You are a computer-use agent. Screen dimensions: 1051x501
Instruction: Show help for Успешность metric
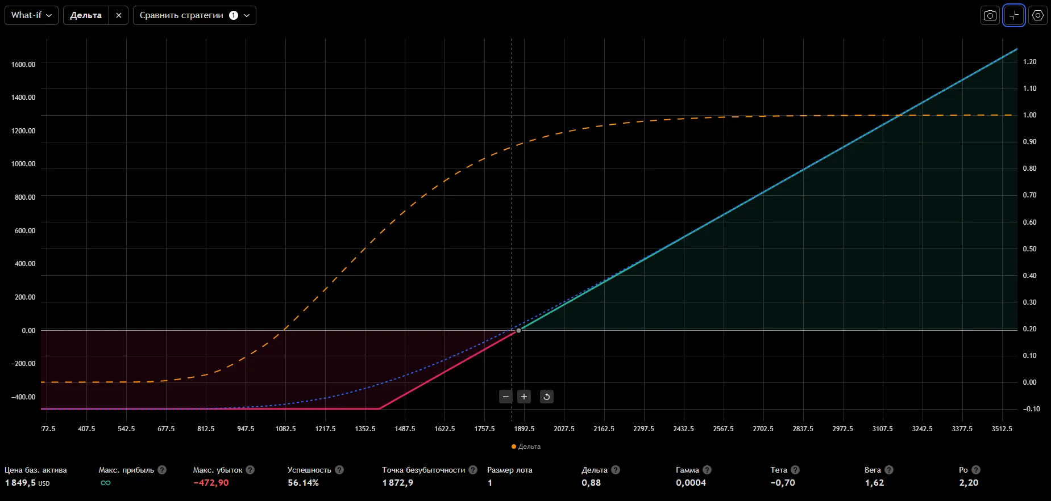[x=339, y=470]
